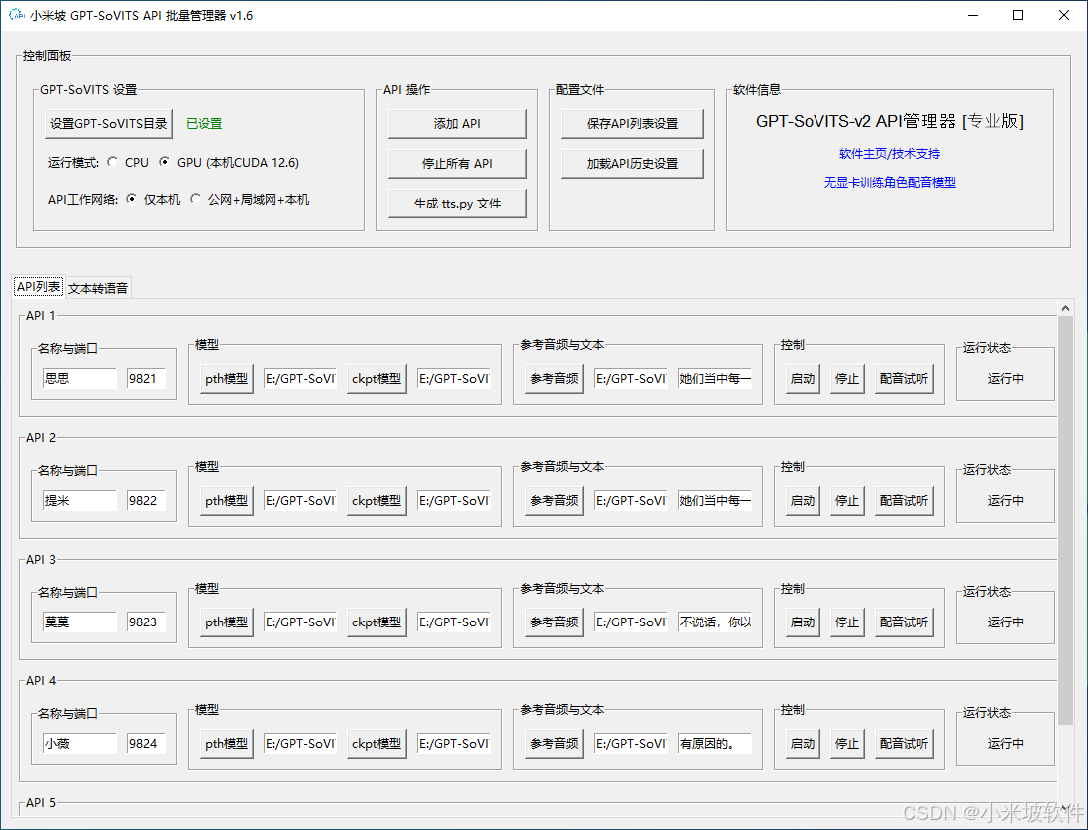Click pth模型 button in API 1

227,379
